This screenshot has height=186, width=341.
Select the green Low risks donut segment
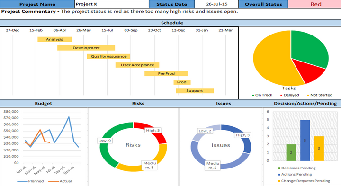(104, 150)
